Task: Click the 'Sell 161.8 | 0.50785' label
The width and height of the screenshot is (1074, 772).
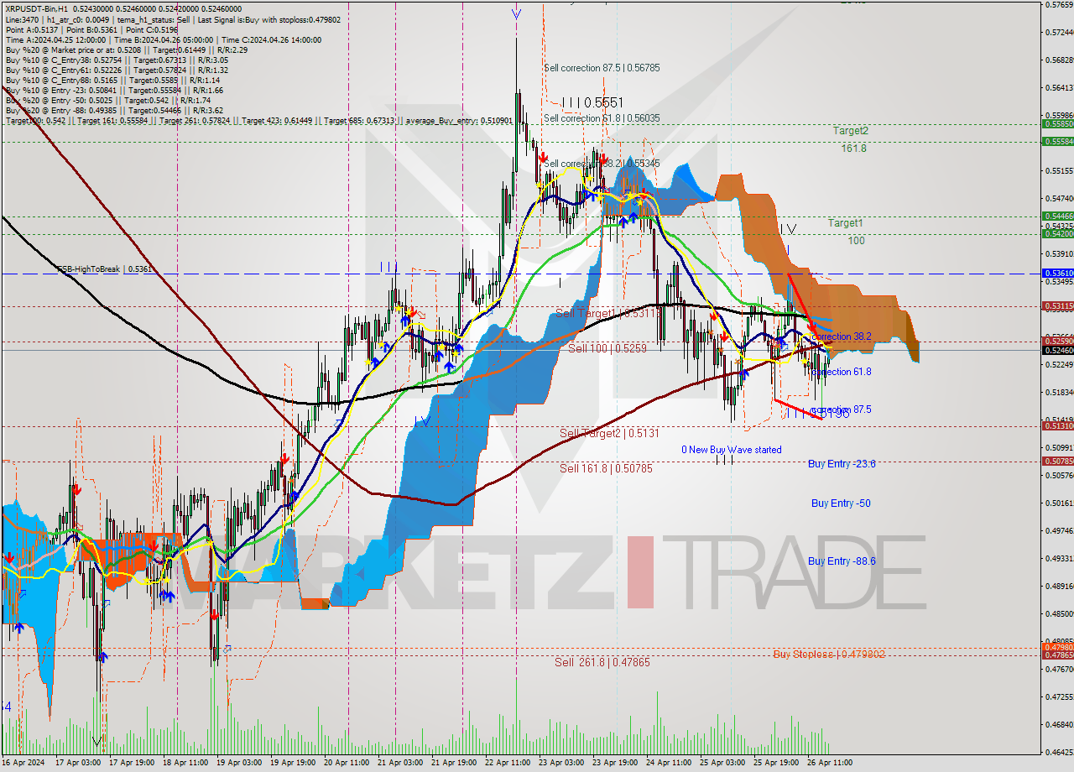Action: click(607, 468)
